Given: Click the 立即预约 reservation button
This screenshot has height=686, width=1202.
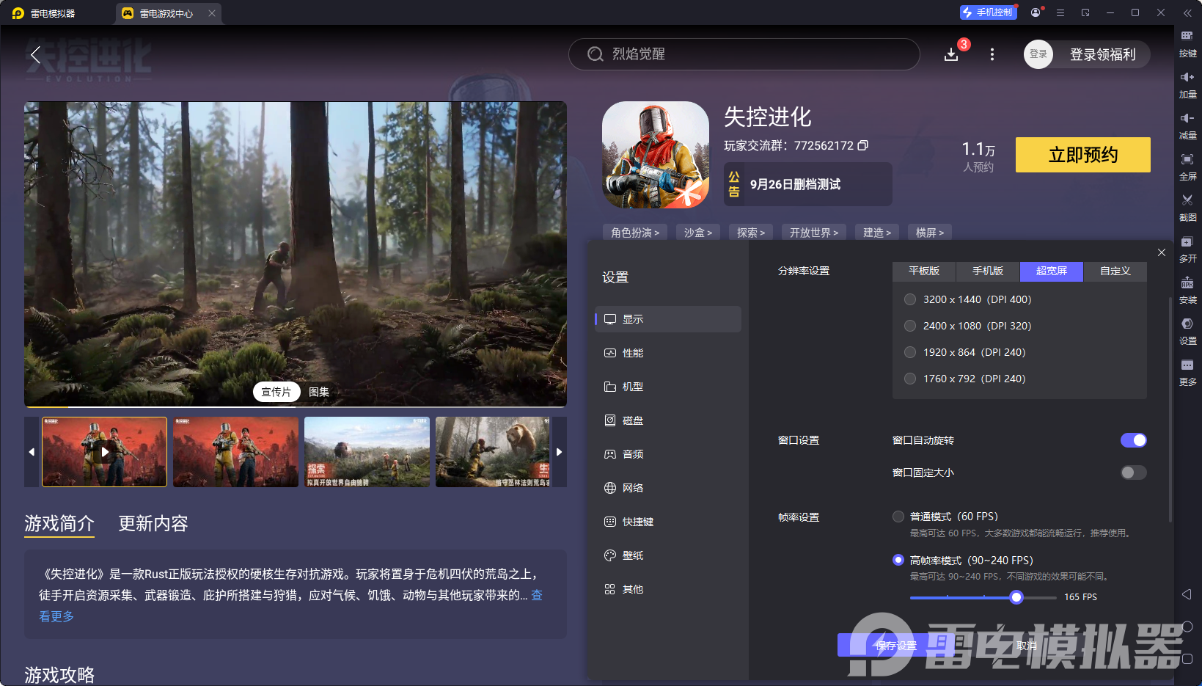Looking at the screenshot, I should 1082,155.
